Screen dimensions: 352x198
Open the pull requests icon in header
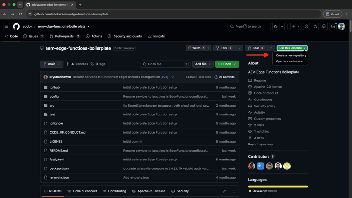[x=315, y=26]
